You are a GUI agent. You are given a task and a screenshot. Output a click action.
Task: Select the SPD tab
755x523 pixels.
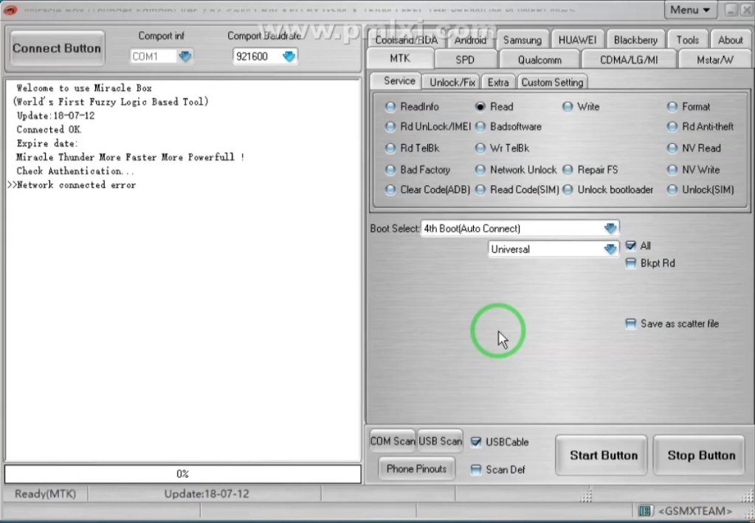pos(465,60)
